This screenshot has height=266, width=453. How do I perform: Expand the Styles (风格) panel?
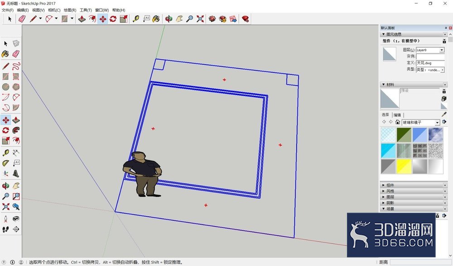pyautogui.click(x=383, y=191)
